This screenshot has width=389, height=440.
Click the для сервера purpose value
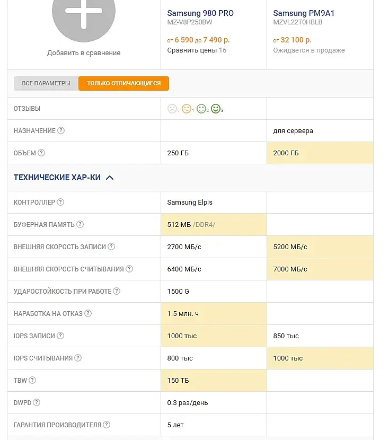click(x=293, y=131)
